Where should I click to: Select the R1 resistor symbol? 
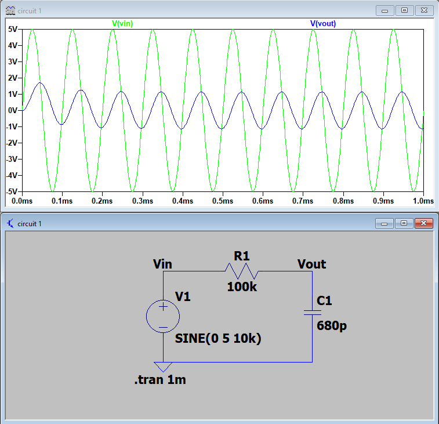pos(242,271)
